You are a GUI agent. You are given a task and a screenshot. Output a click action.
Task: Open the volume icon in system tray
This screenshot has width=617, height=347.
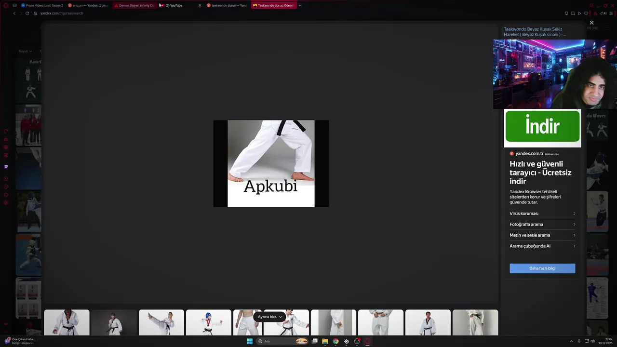tap(592, 341)
